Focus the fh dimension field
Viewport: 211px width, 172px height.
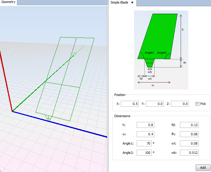pos(189,134)
